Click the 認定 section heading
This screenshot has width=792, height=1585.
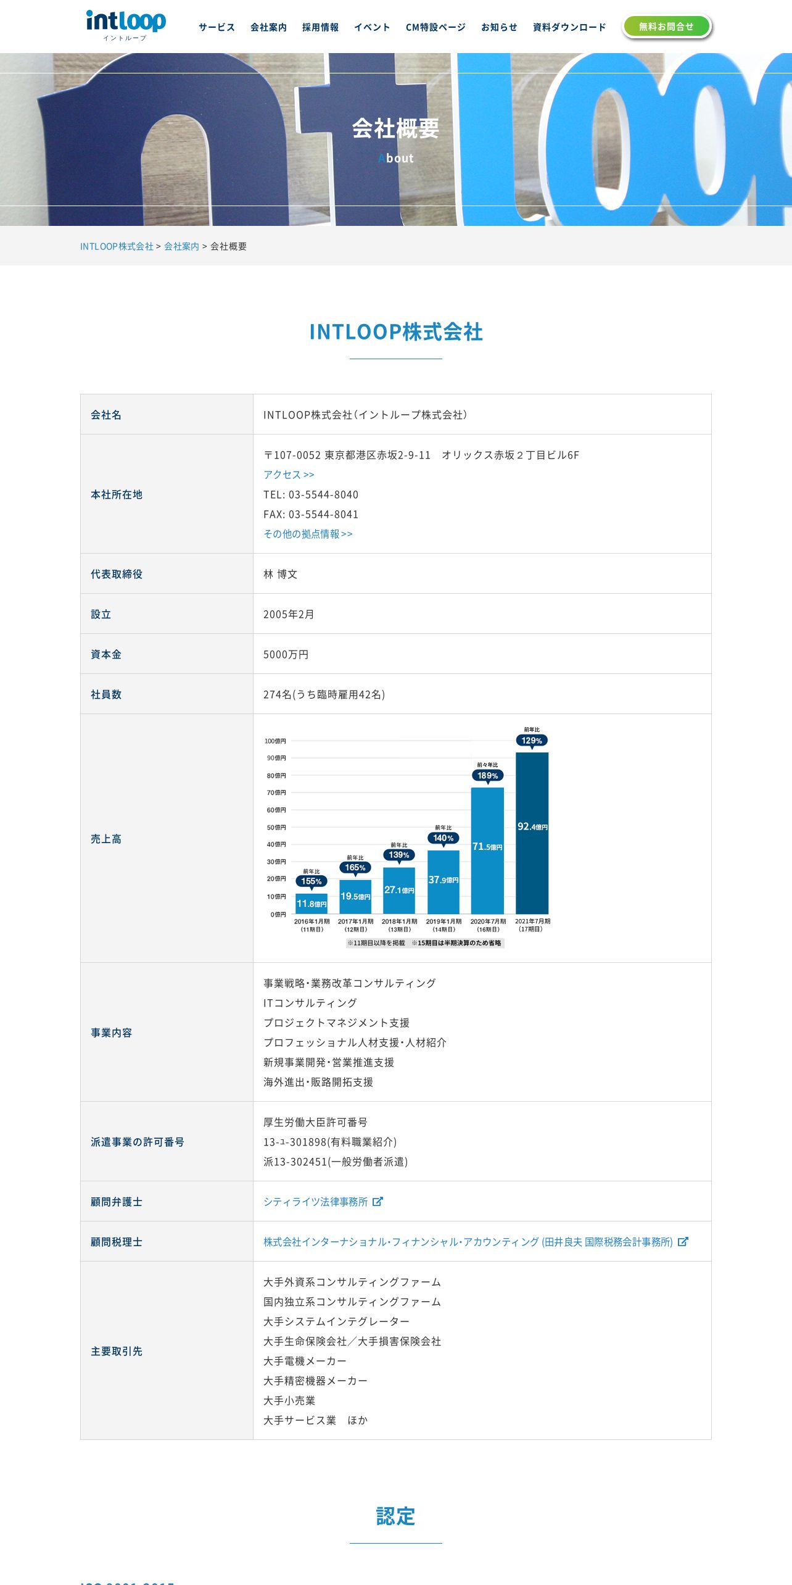click(396, 1516)
